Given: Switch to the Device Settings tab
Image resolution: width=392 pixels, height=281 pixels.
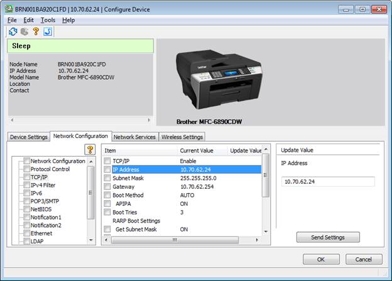Looking at the screenshot, I should point(29,137).
